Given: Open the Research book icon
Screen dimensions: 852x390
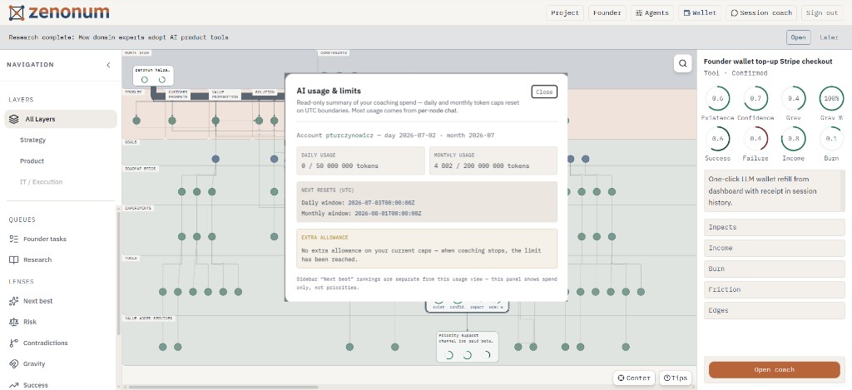Looking at the screenshot, I should (14, 259).
